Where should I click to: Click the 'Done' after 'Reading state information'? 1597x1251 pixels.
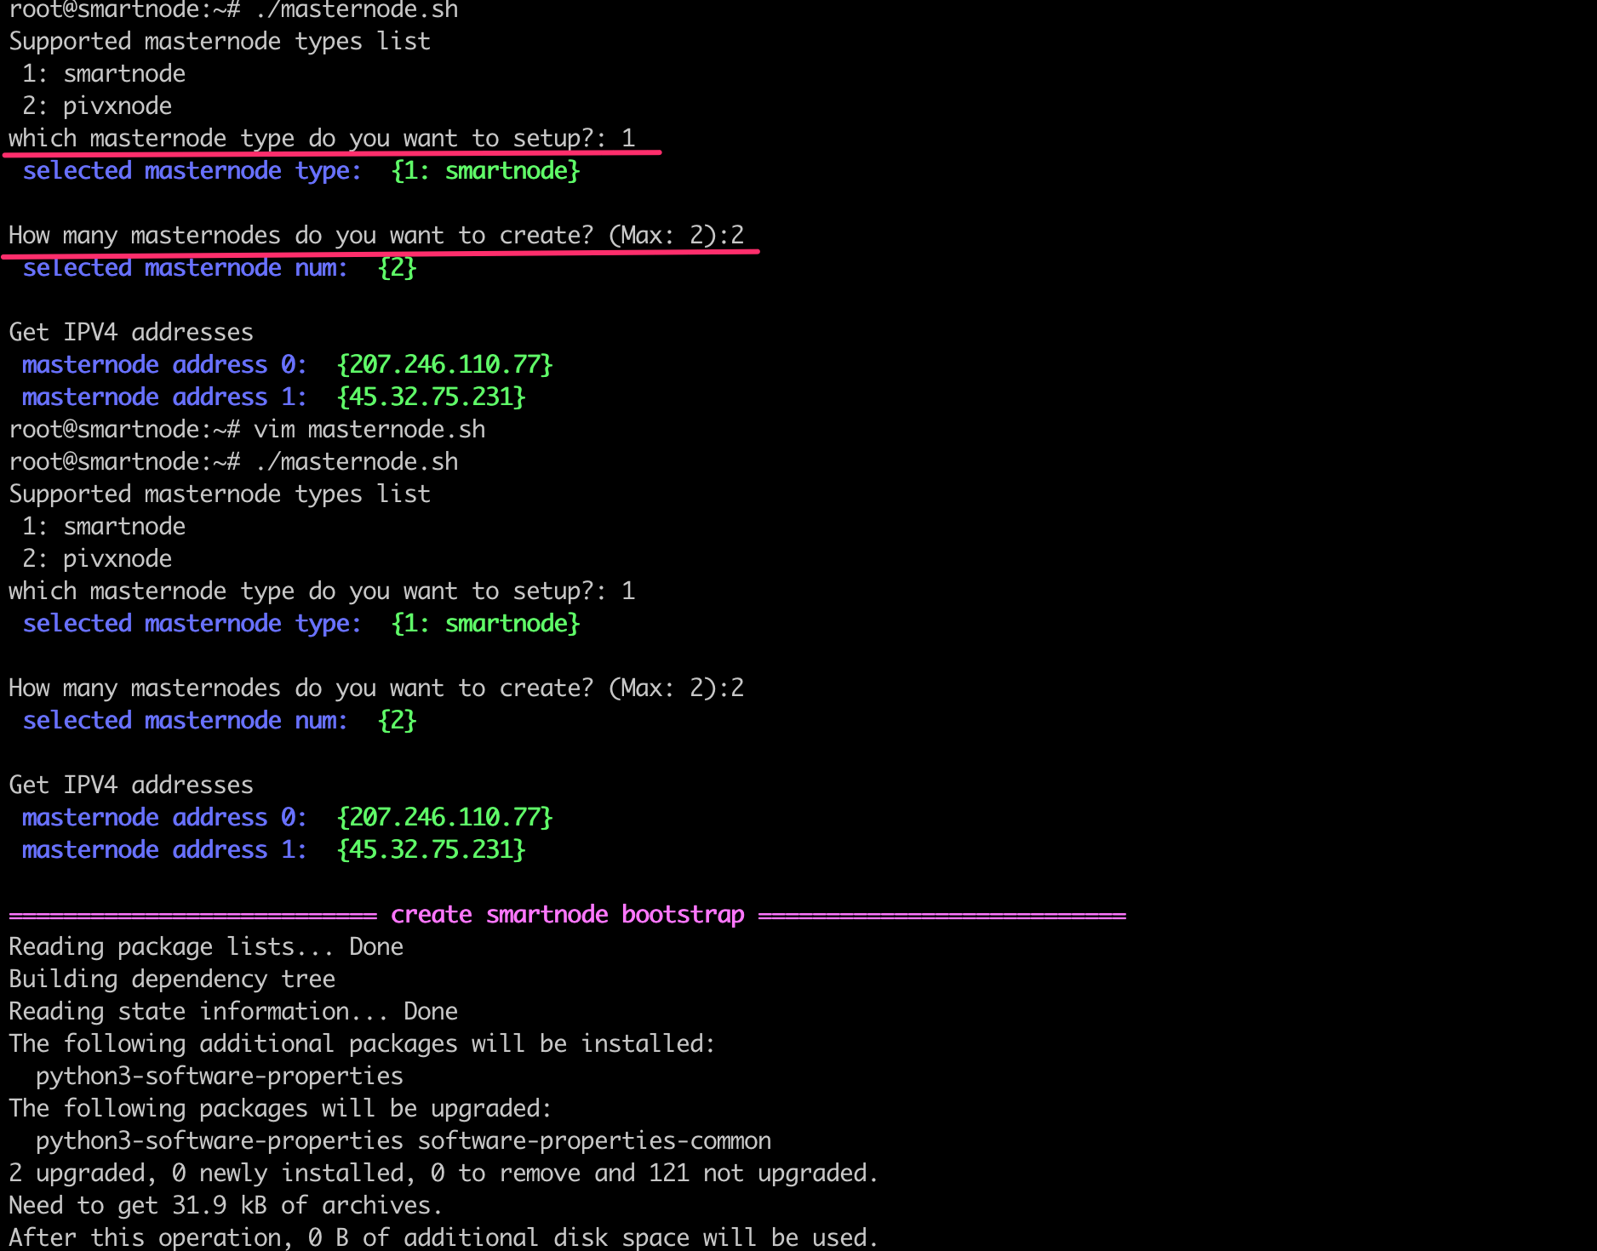(x=431, y=1011)
